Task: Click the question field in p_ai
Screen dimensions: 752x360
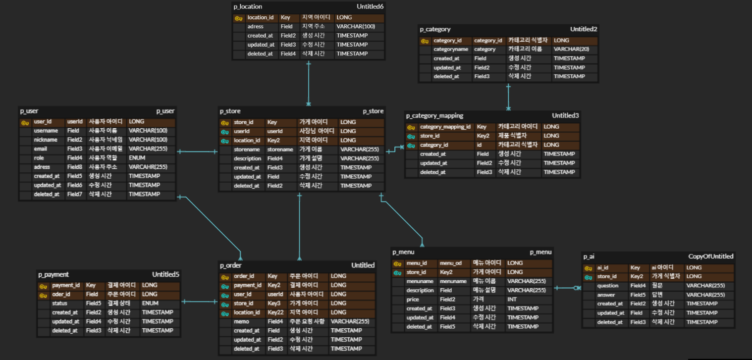Action: click(608, 286)
